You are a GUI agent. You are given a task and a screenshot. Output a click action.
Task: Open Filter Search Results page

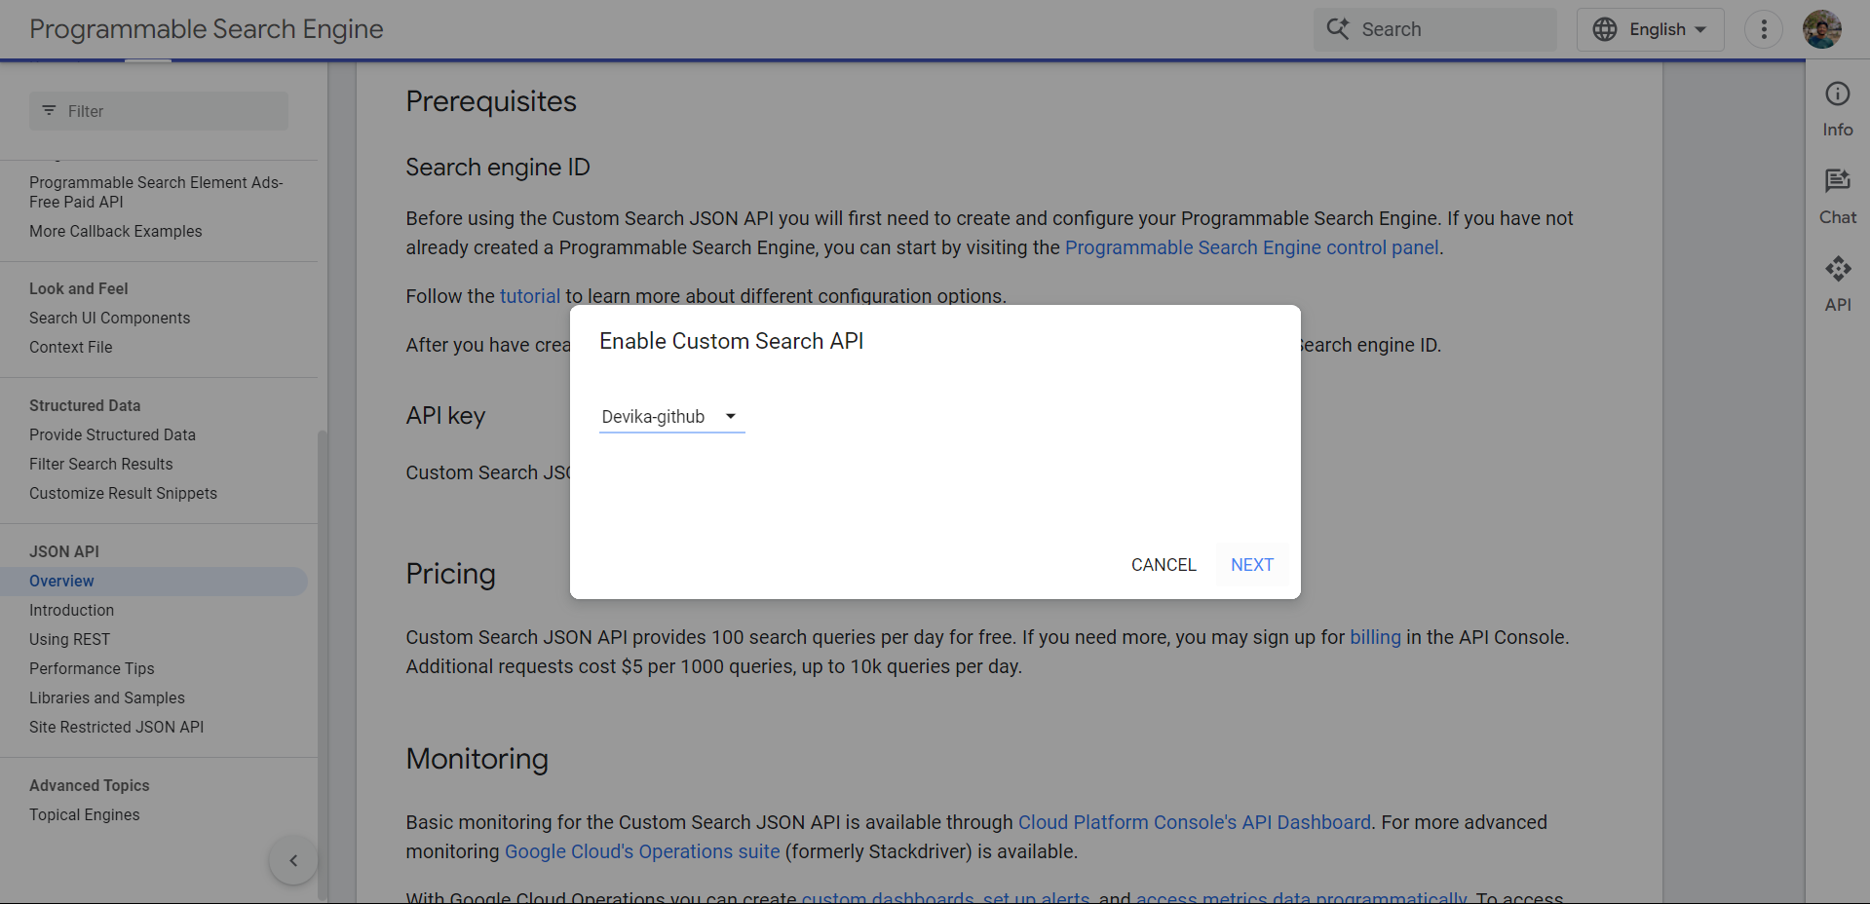(x=101, y=464)
